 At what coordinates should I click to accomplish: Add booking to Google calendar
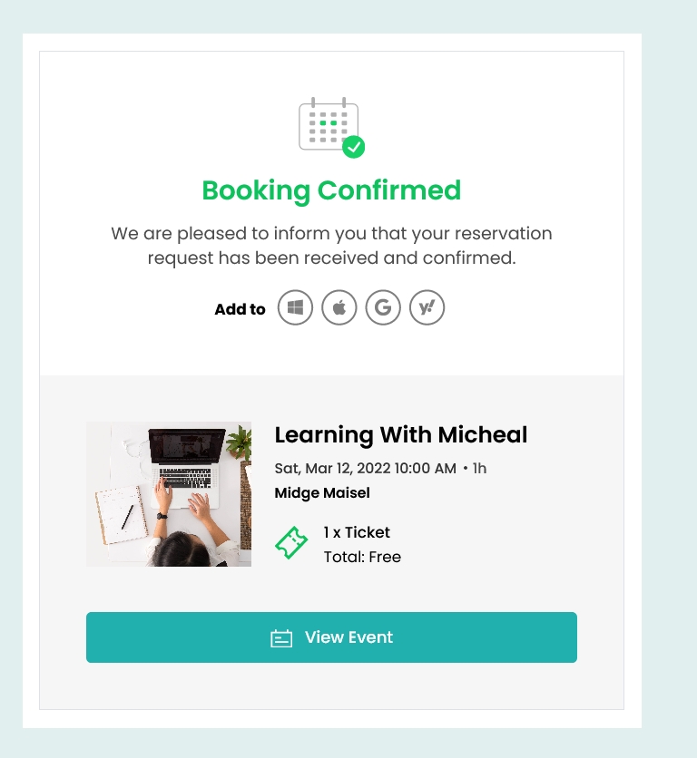coord(383,307)
